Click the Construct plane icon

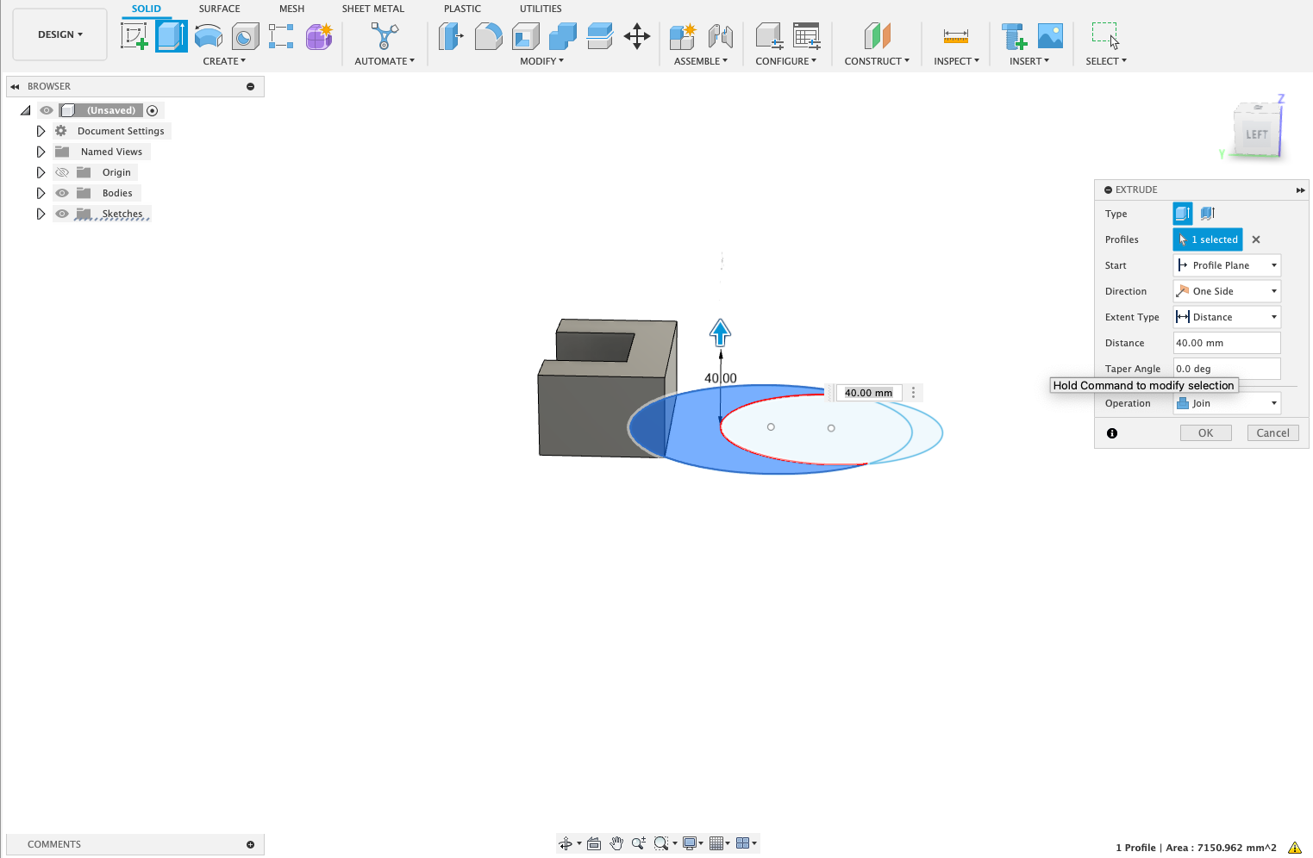[x=877, y=36]
